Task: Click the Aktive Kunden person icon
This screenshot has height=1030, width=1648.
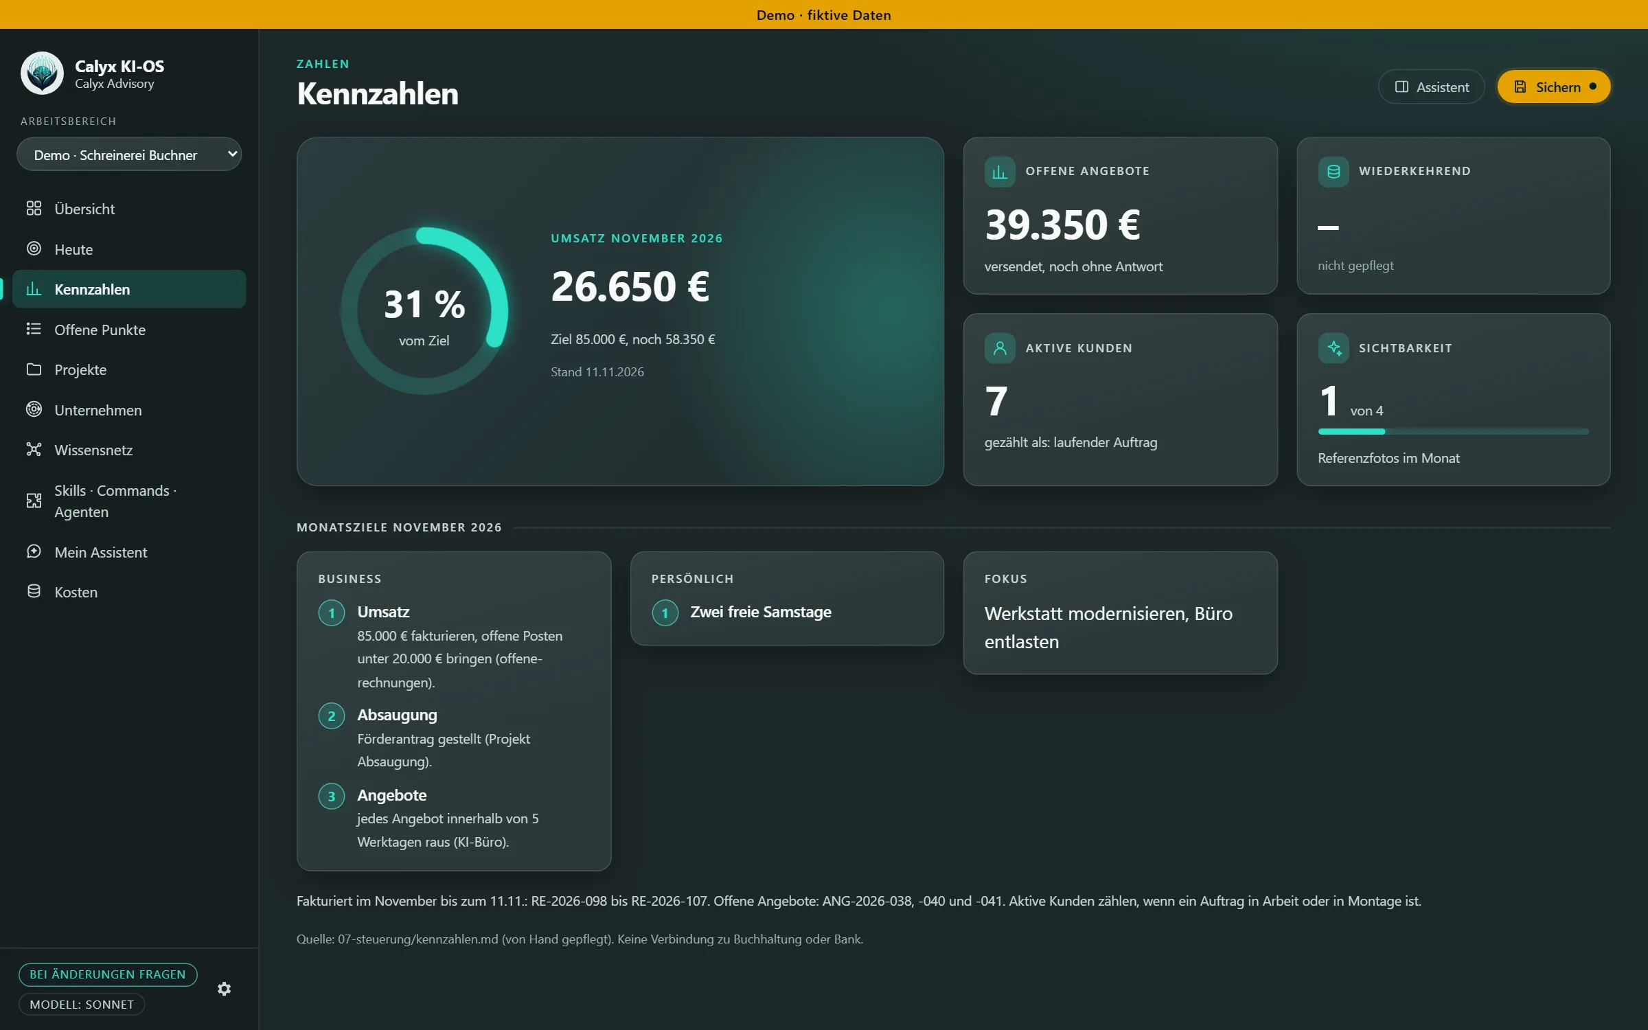Action: 1000,348
